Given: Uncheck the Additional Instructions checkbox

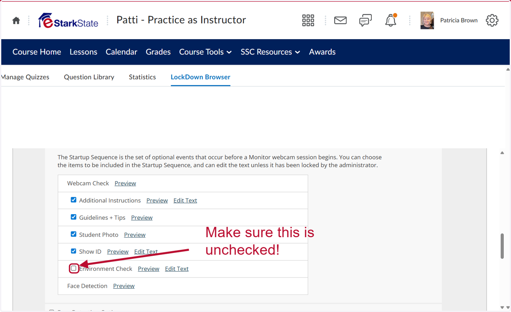Looking at the screenshot, I should pyautogui.click(x=74, y=200).
